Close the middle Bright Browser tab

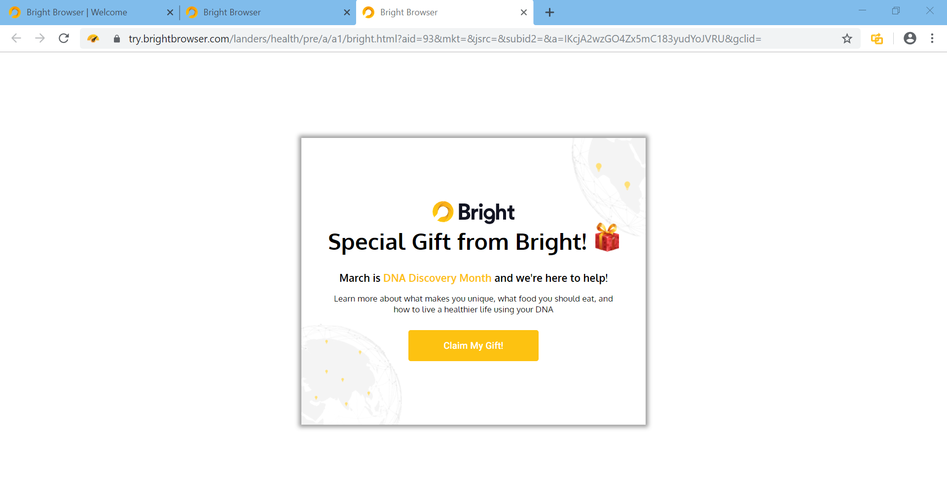point(347,12)
